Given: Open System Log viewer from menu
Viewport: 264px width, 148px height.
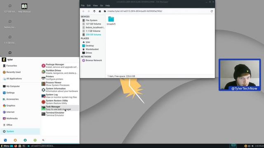Looking at the screenshot, I should click(60, 96).
